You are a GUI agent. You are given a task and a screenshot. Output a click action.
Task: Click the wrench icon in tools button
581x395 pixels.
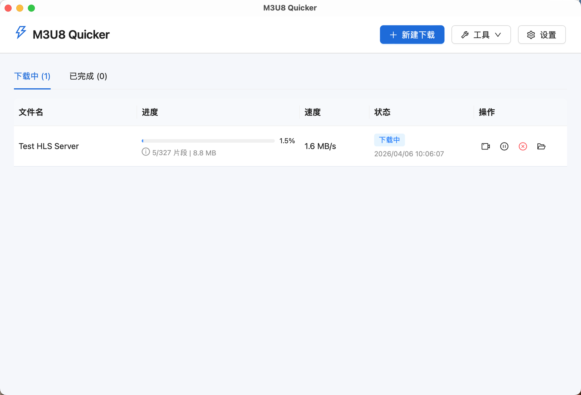coord(465,35)
